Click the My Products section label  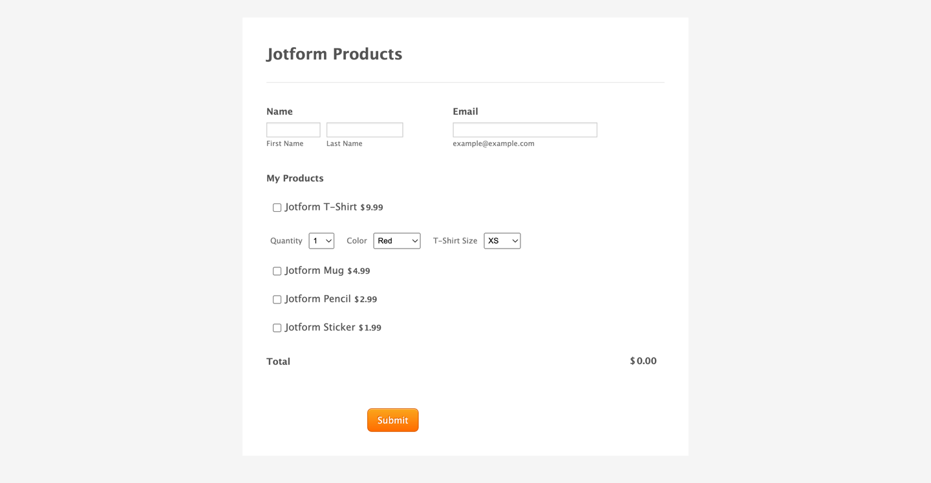[295, 178]
